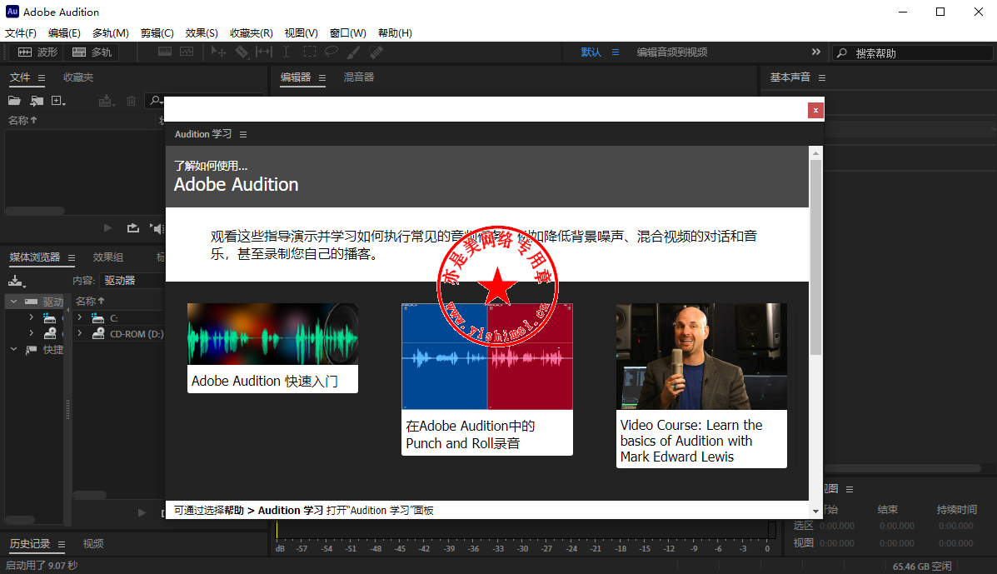Click the insert into multitrack icon

[x=106, y=101]
